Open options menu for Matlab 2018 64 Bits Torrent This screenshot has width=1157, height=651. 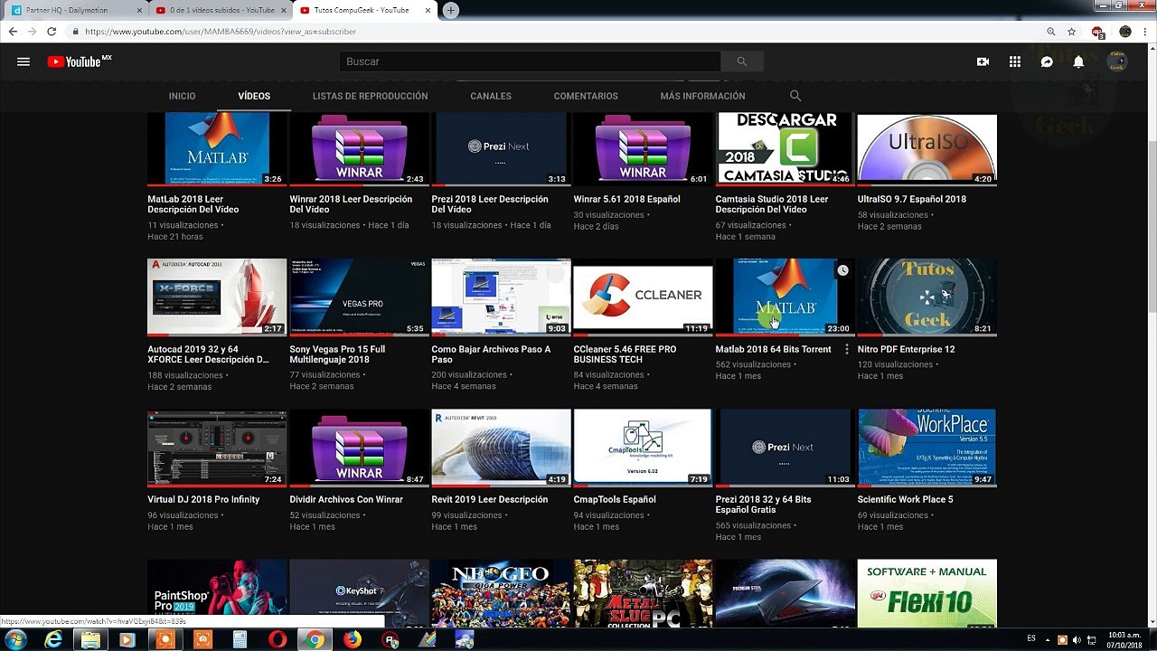pyautogui.click(x=847, y=349)
